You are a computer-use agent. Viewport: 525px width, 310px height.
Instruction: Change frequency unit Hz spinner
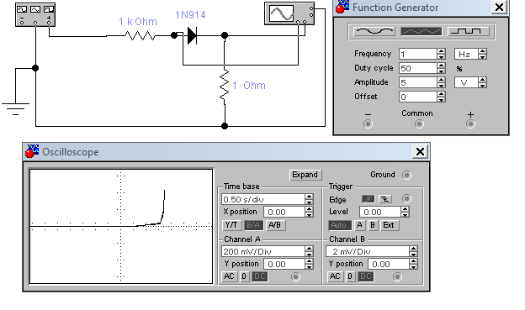482,54
